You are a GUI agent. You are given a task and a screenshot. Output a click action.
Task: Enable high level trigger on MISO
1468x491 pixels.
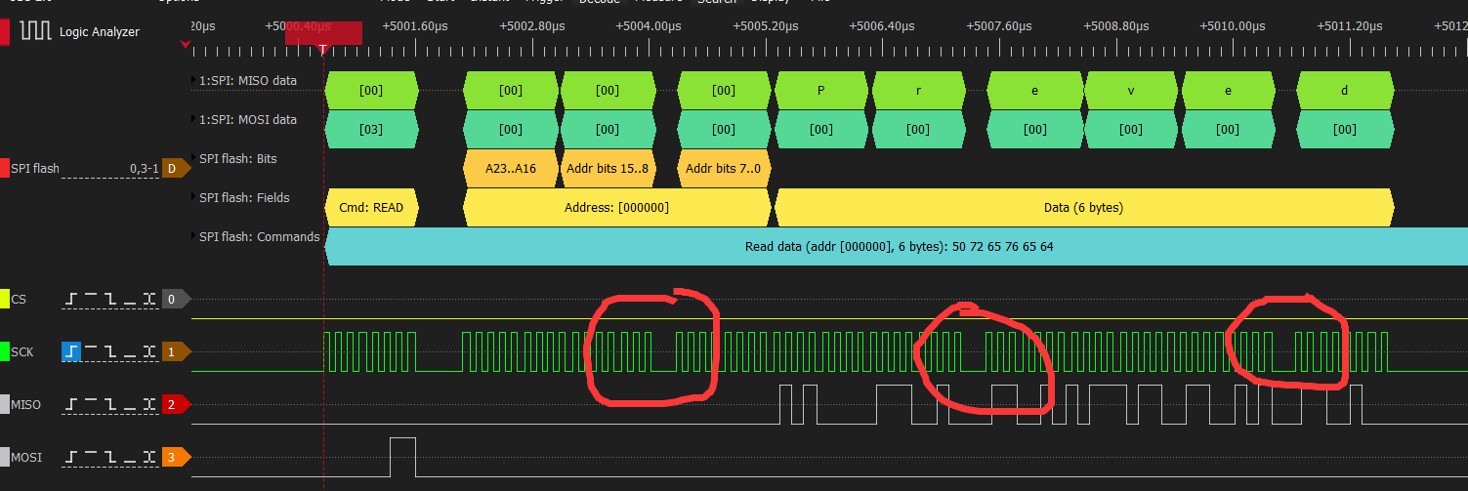91,403
